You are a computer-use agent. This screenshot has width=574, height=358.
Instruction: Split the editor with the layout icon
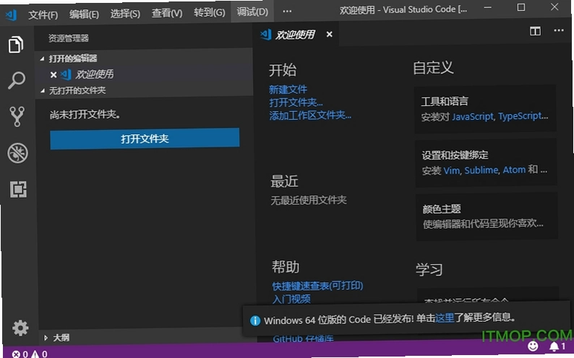[x=535, y=31]
